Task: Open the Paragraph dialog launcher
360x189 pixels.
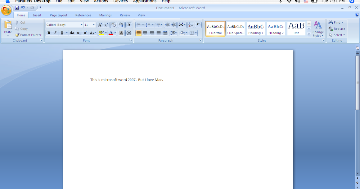Action: (200, 40)
